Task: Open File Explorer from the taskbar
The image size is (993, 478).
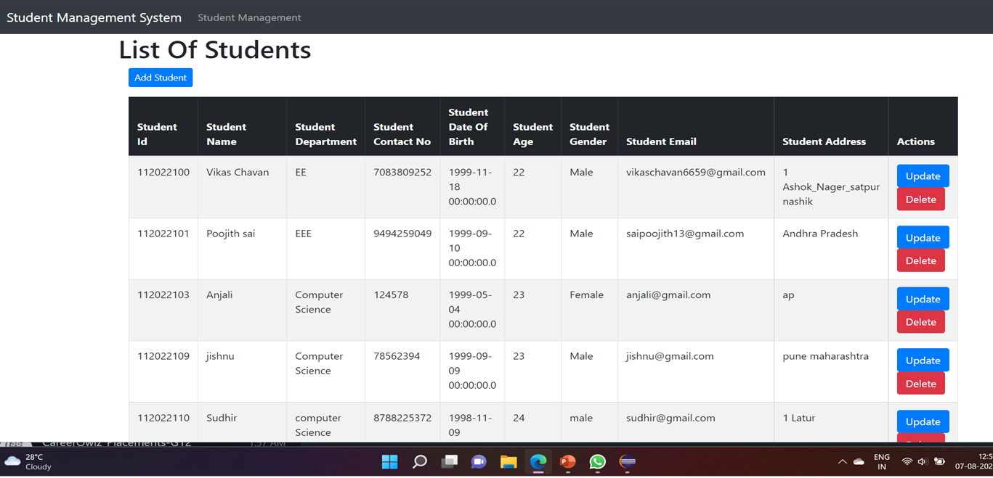Action: [508, 462]
